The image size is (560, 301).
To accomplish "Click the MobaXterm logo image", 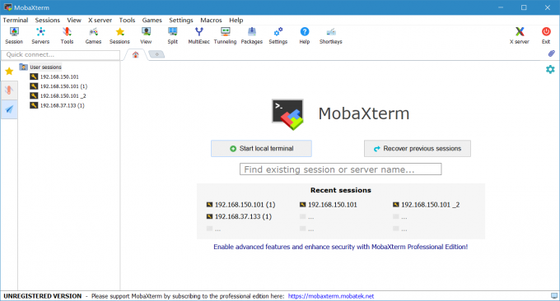I will click(288, 114).
